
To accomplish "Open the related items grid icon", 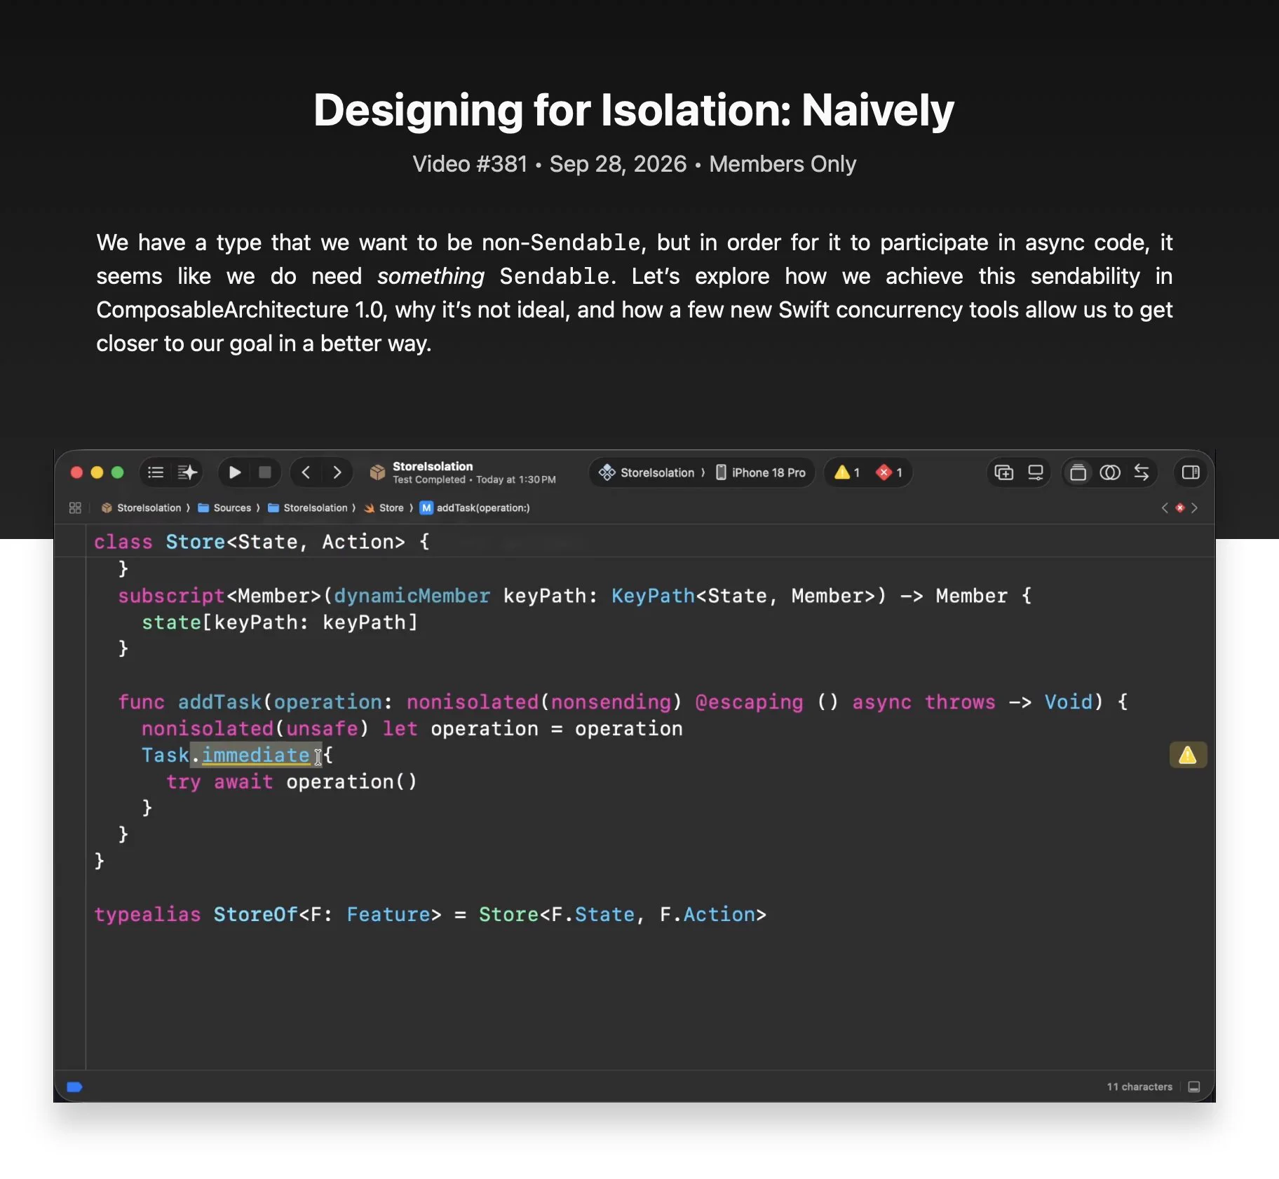I will [x=75, y=507].
